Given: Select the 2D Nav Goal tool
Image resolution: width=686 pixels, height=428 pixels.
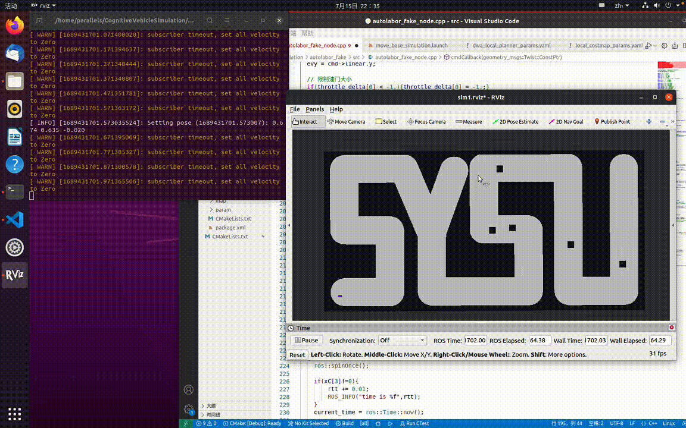Looking at the screenshot, I should click(566, 122).
